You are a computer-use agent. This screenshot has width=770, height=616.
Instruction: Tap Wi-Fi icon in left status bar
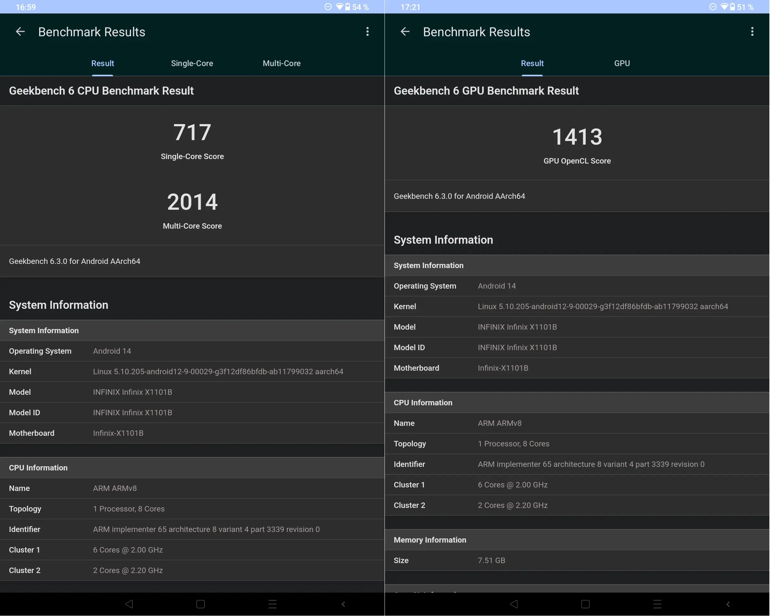339,7
